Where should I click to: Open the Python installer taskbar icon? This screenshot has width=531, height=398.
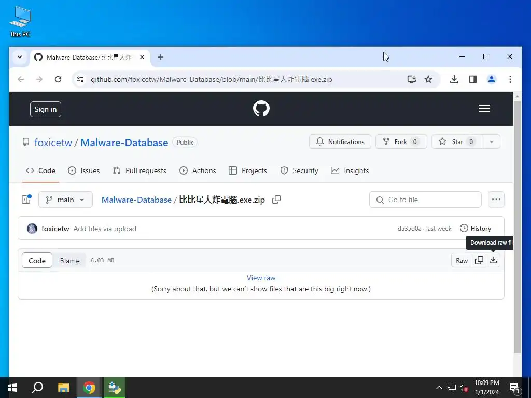coord(115,388)
